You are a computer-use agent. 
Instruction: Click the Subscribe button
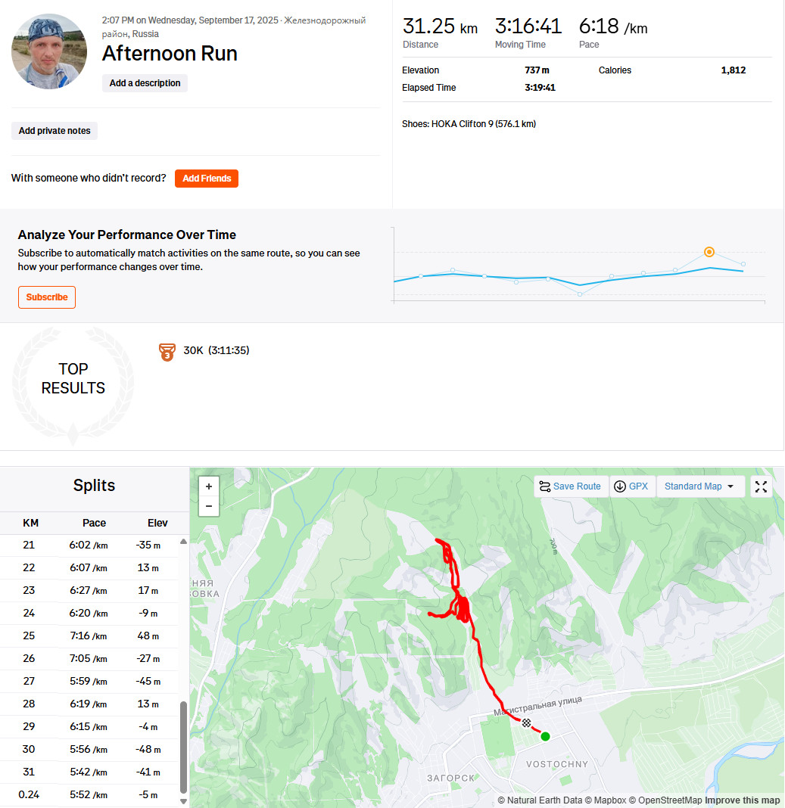[47, 297]
